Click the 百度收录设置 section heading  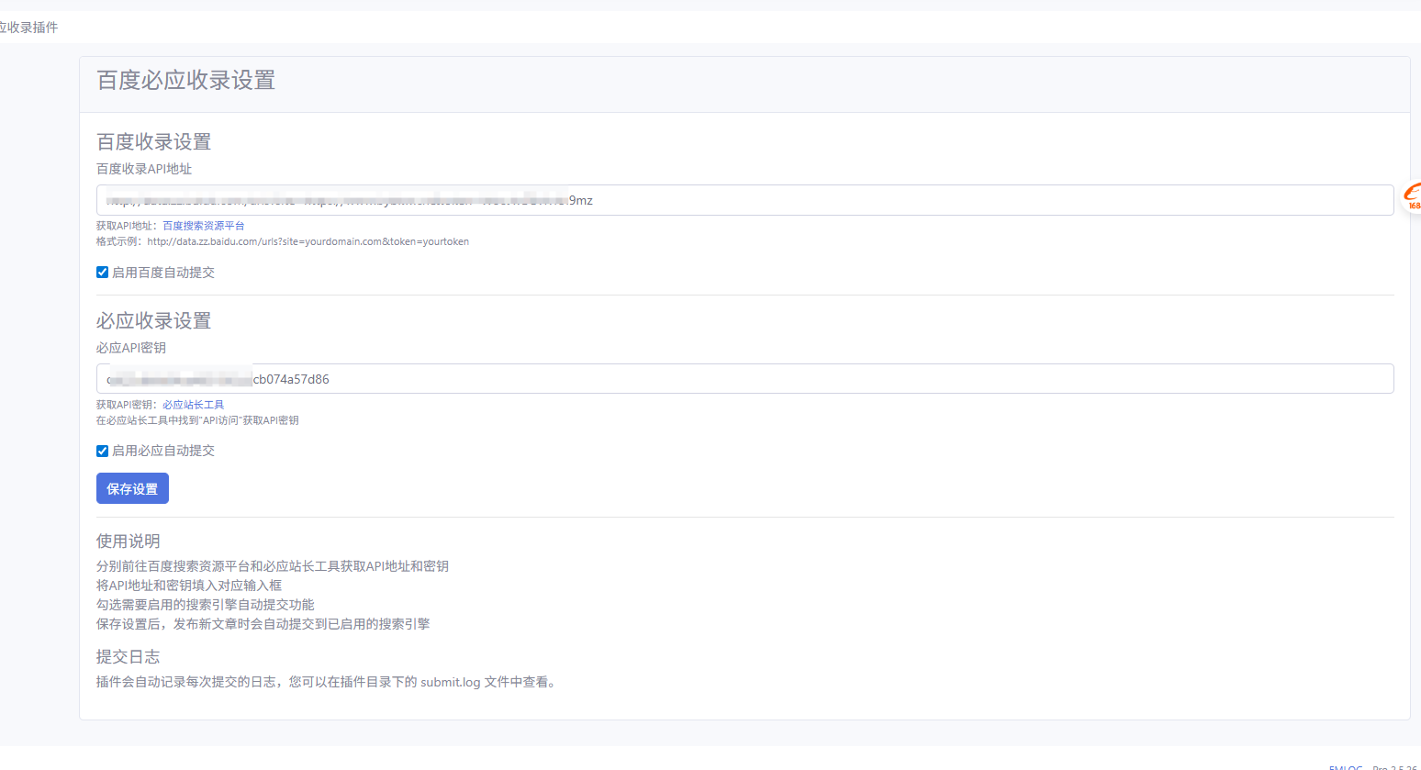154,142
